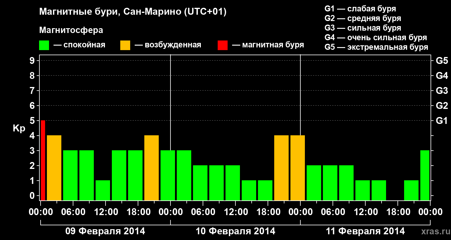Click the 'G1' label on the right axis
This screenshot has height=240, width=451.
442,121
